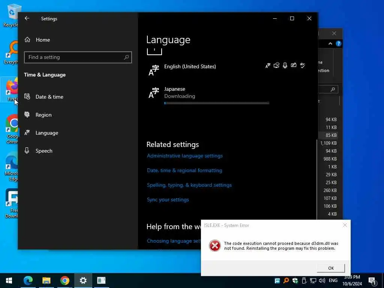Open the Windows Start menu
This screenshot has height=288, width=384.
click(9, 280)
